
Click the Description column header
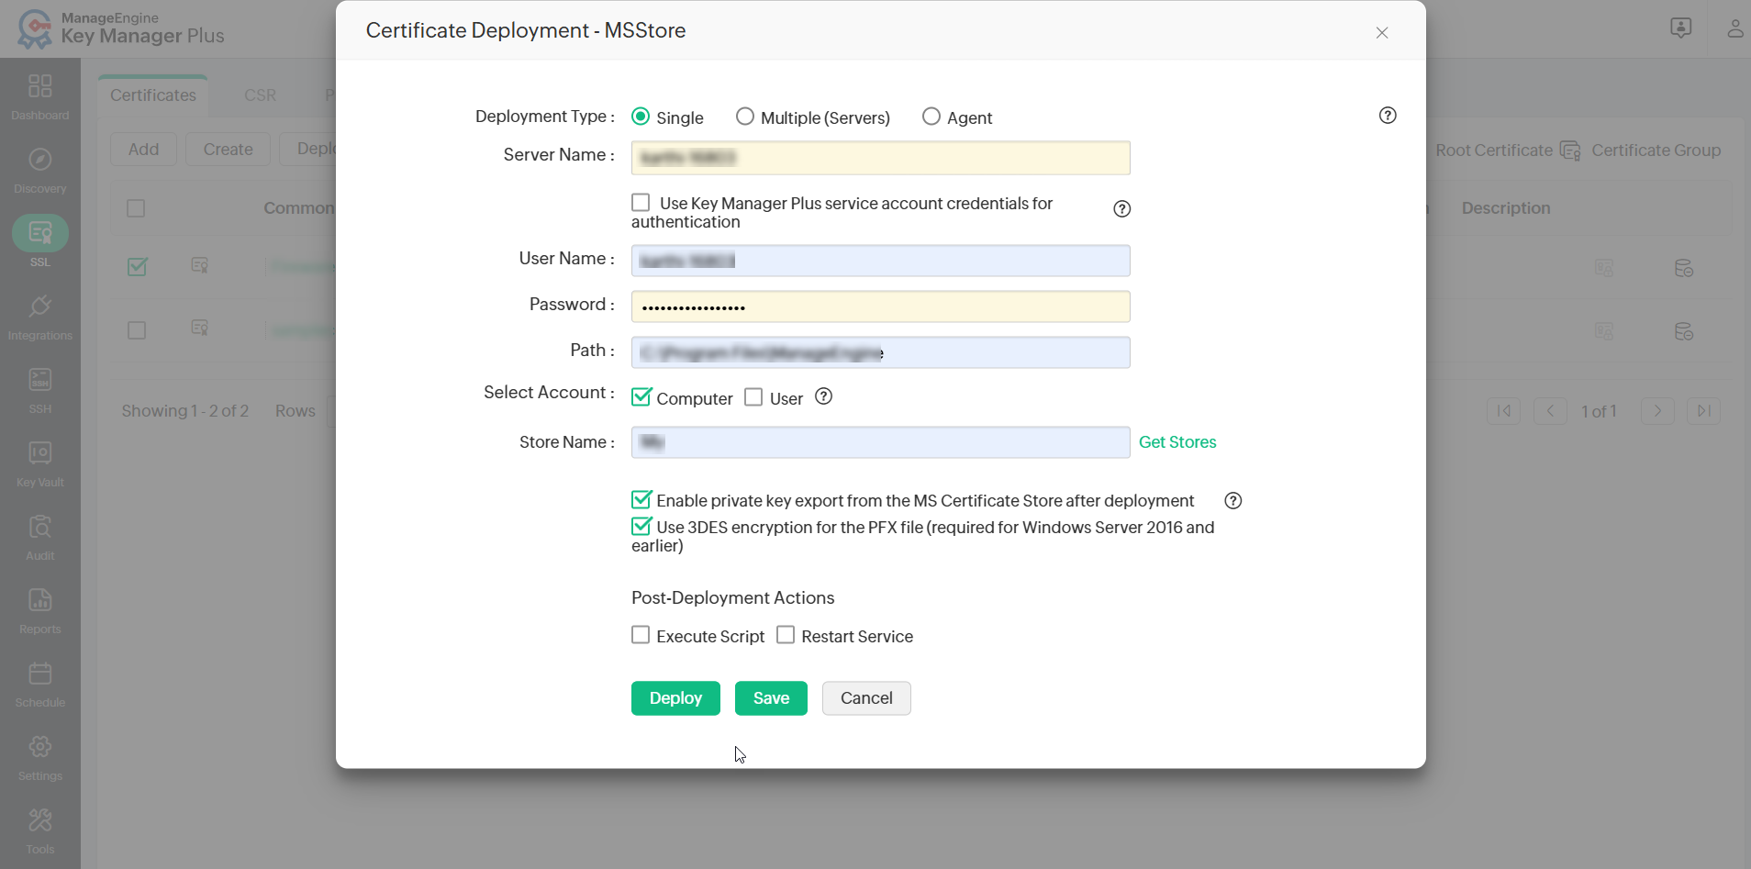click(x=1506, y=208)
